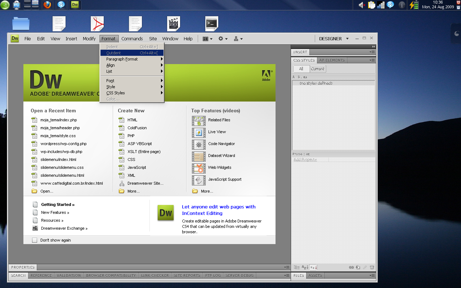Toggle the Show list view A-Z button

[305, 267]
